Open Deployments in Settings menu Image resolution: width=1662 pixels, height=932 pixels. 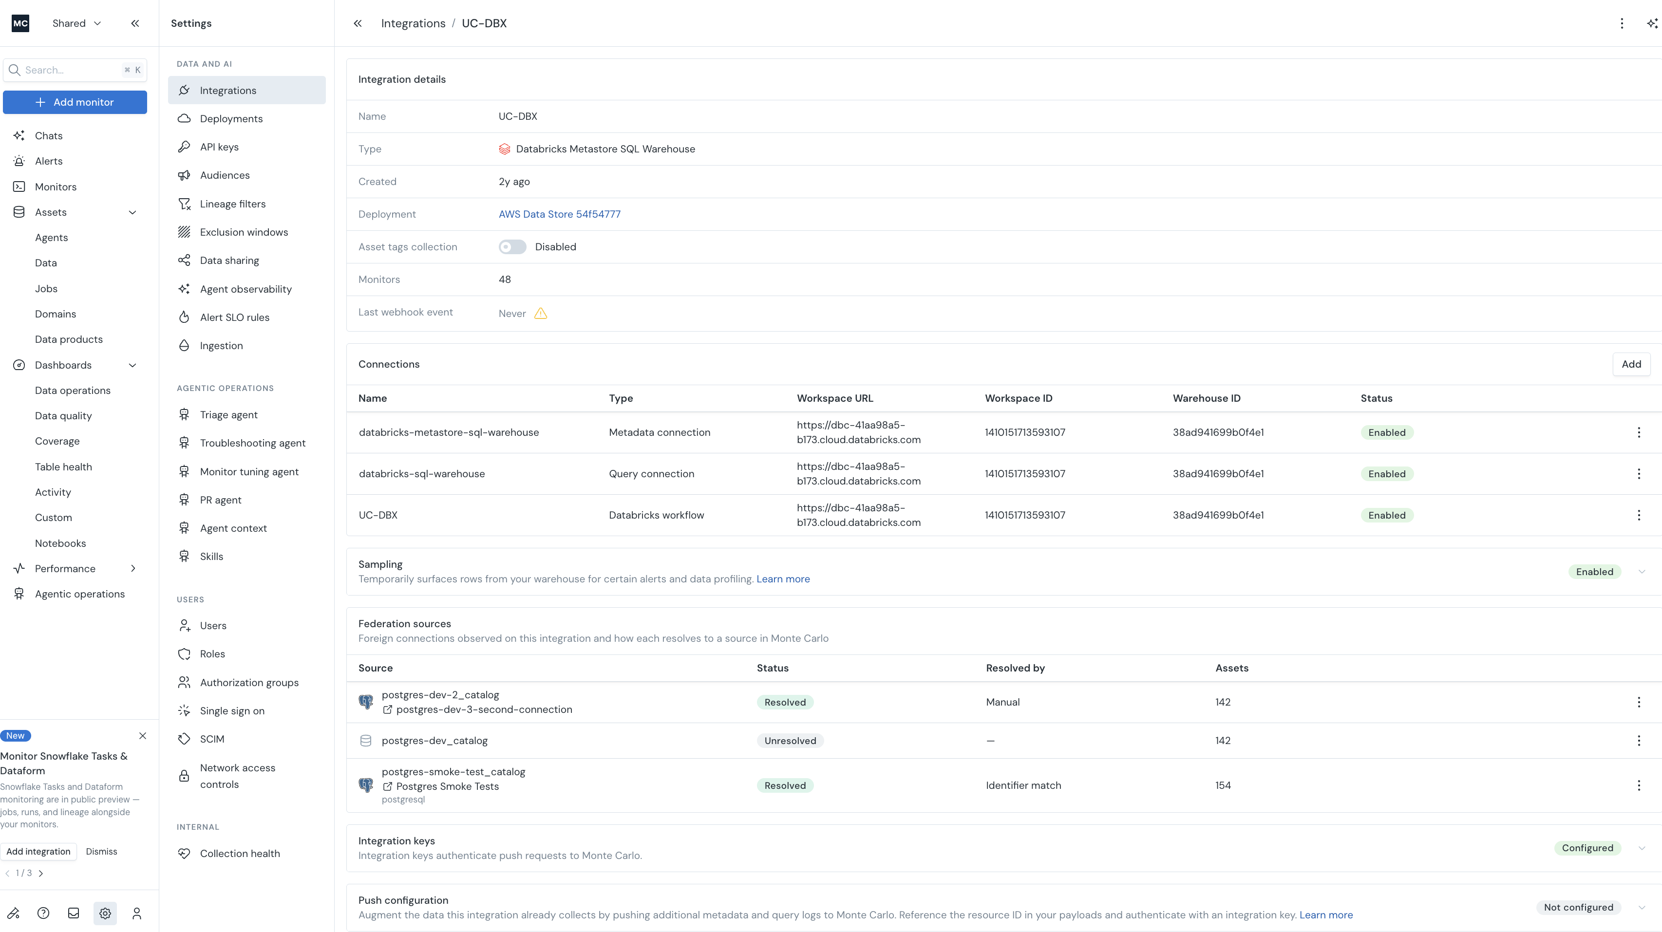click(x=246, y=119)
